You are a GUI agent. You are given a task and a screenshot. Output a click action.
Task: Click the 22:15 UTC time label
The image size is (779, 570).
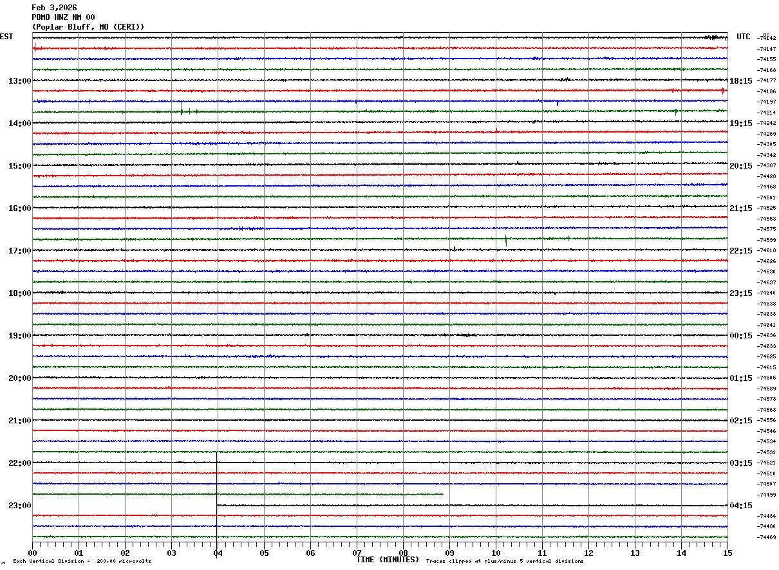[x=740, y=251]
